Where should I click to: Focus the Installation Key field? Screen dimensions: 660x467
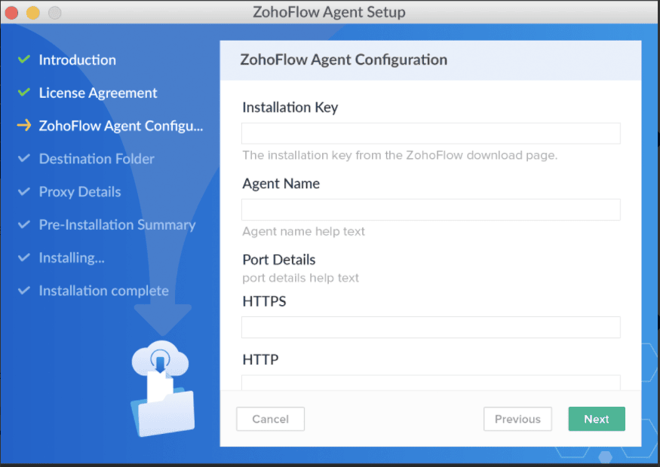[x=431, y=133]
